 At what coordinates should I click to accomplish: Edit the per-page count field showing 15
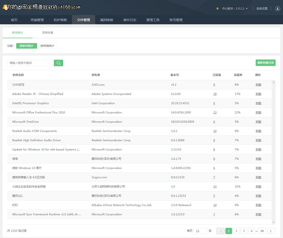pos(200,231)
